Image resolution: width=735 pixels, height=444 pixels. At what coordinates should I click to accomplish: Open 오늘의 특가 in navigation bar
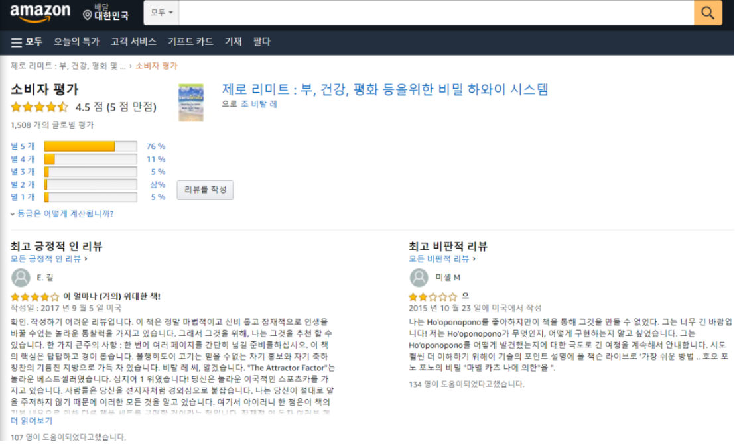pyautogui.click(x=76, y=42)
